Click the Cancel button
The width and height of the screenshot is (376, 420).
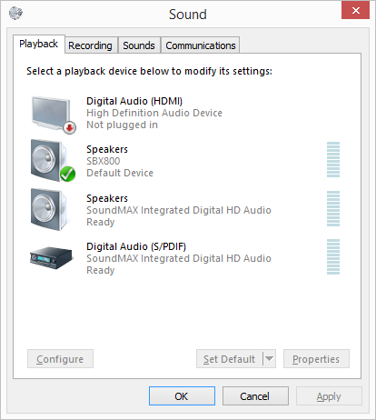pos(255,395)
